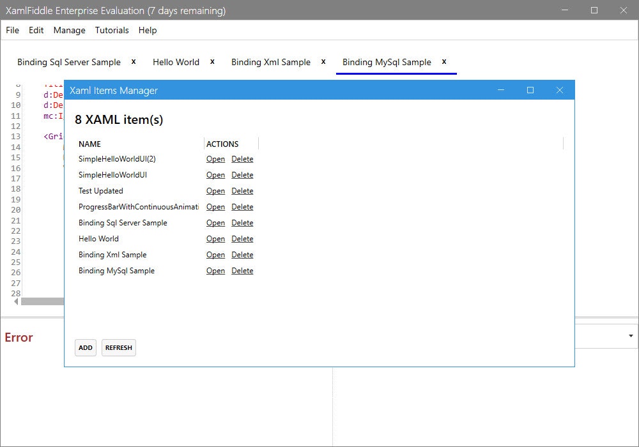Open the Edit menu
639x447 pixels.
click(x=36, y=30)
